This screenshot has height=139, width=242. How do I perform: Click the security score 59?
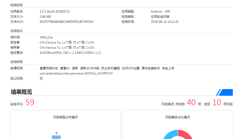[30, 102]
